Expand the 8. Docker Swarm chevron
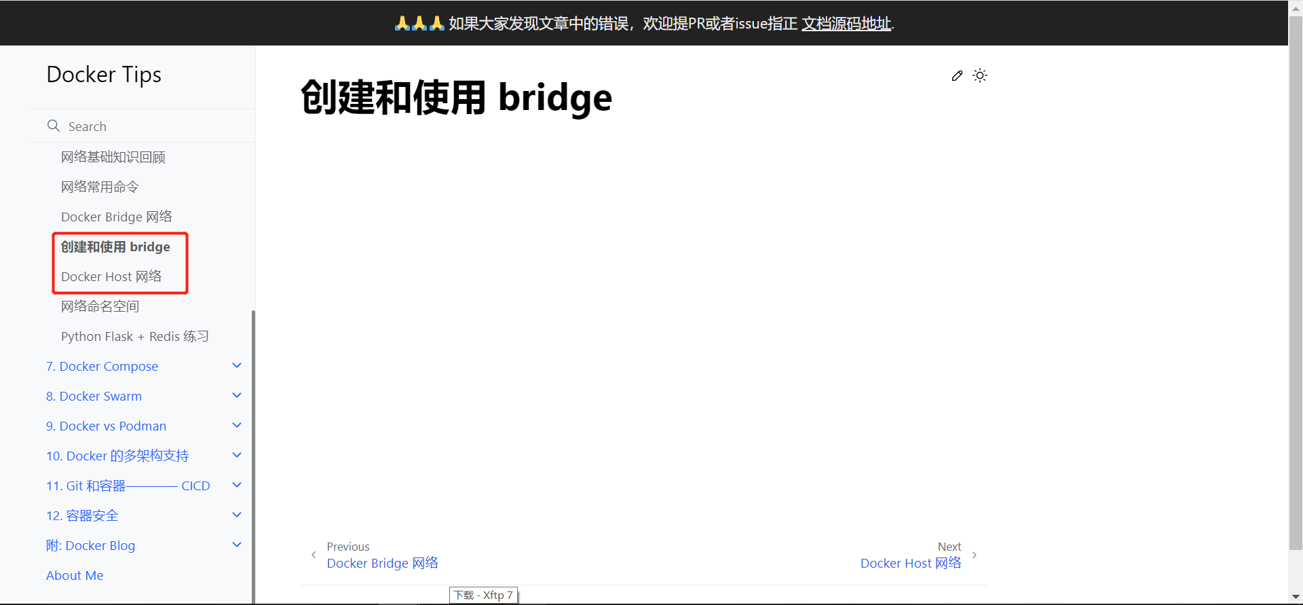This screenshot has height=605, width=1303. (237, 395)
